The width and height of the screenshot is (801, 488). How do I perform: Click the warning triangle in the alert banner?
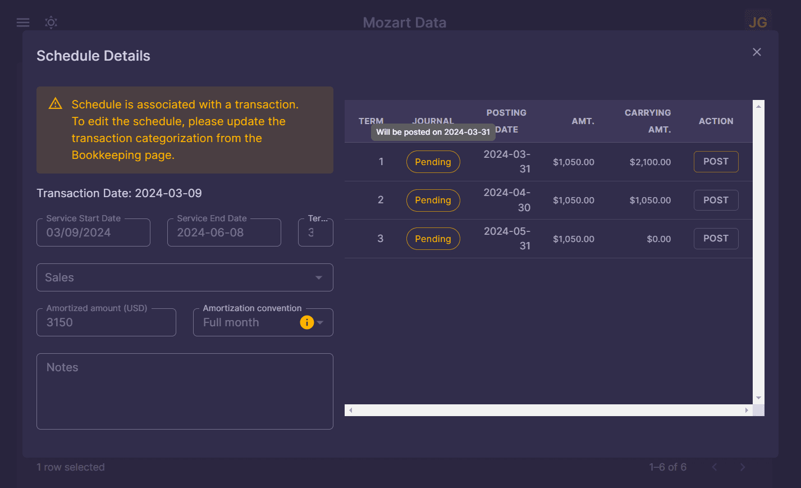coord(55,103)
